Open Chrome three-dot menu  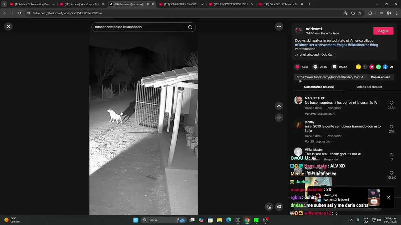pyautogui.click(x=397, y=13)
